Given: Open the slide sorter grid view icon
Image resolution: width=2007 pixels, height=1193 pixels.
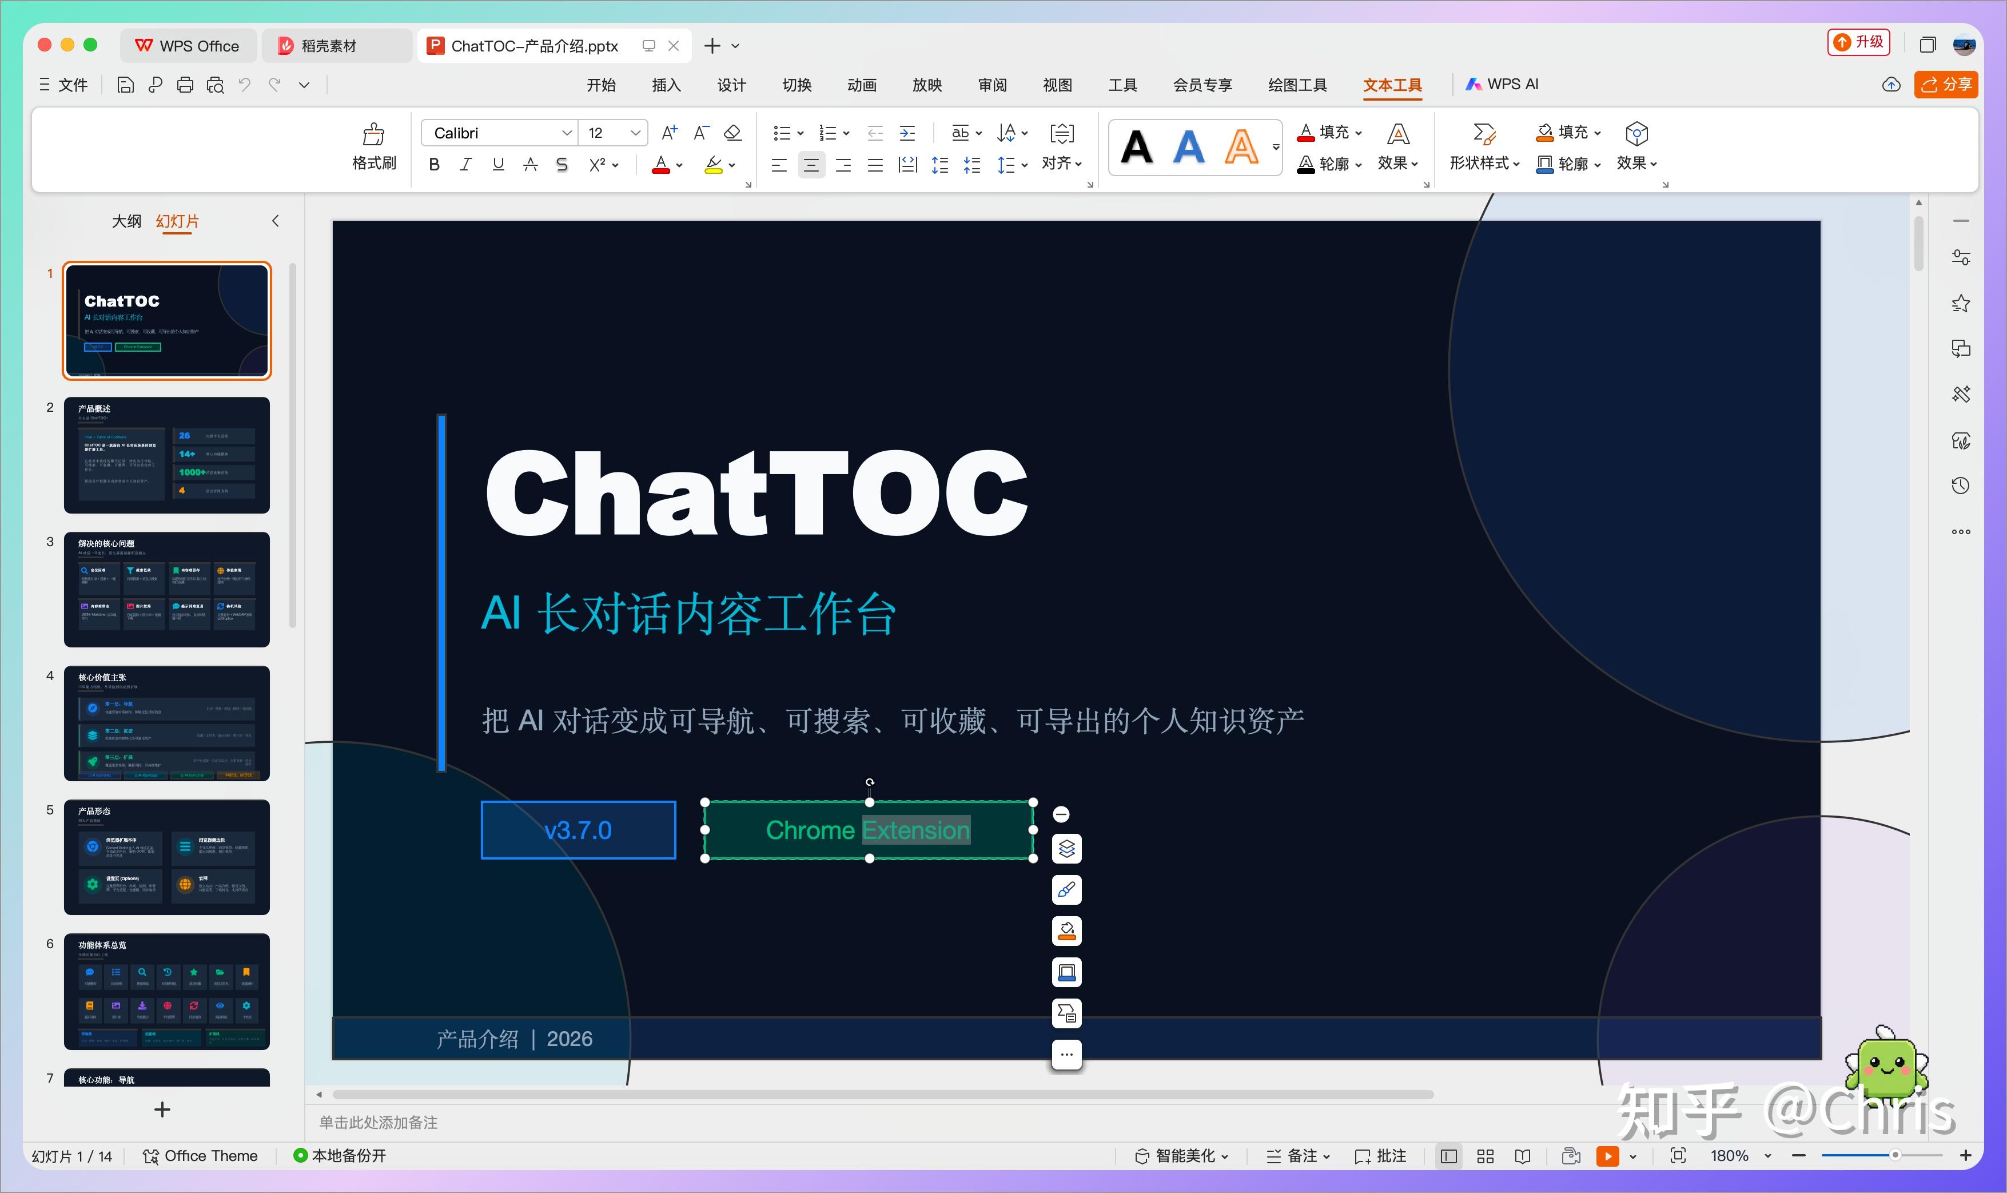Looking at the screenshot, I should click(x=1486, y=1156).
